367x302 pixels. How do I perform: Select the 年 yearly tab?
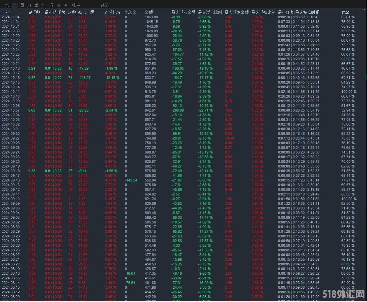(44, 5)
